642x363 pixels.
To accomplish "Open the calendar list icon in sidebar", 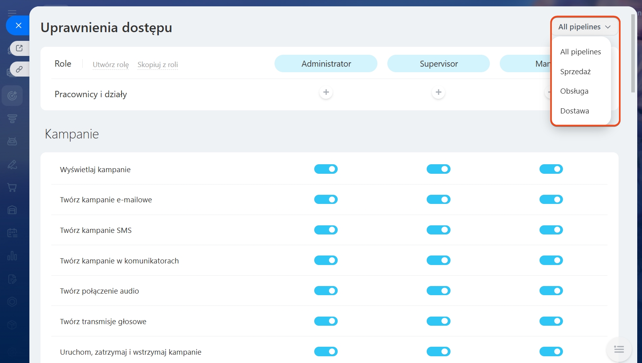I will pos(12,233).
